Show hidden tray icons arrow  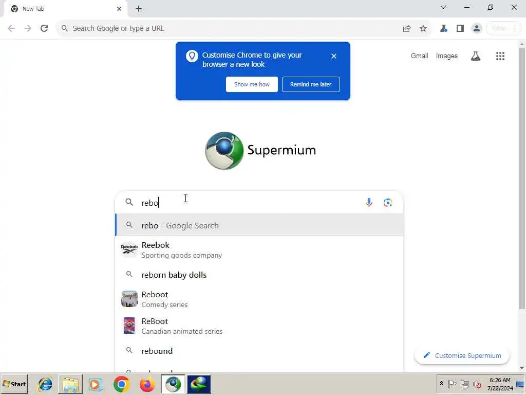[x=441, y=384]
